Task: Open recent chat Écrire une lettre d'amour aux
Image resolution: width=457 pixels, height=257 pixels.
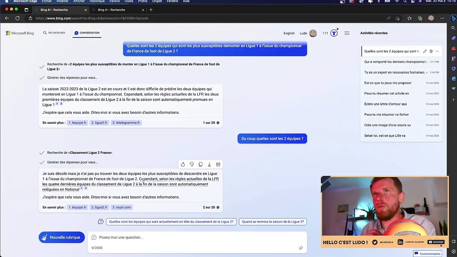Action: tap(401, 104)
